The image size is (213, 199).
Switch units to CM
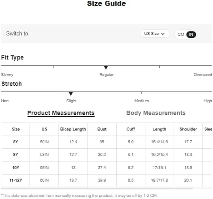click(181, 35)
